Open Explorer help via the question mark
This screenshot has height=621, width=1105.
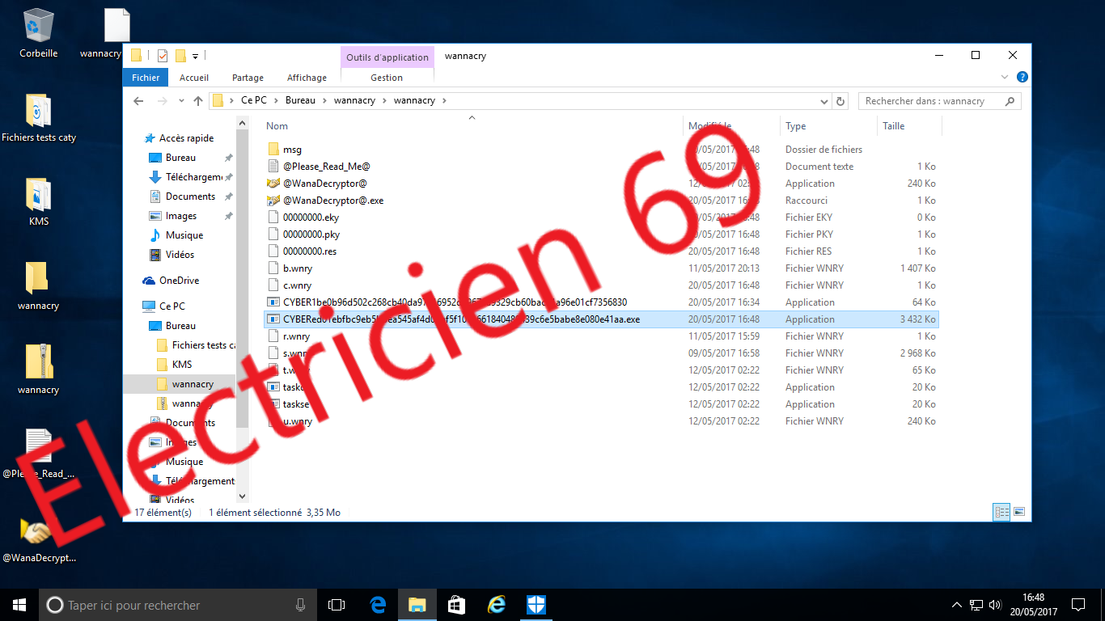pos(1022,78)
